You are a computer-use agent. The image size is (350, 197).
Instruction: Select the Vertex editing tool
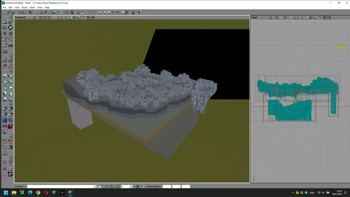[x=10, y=22]
